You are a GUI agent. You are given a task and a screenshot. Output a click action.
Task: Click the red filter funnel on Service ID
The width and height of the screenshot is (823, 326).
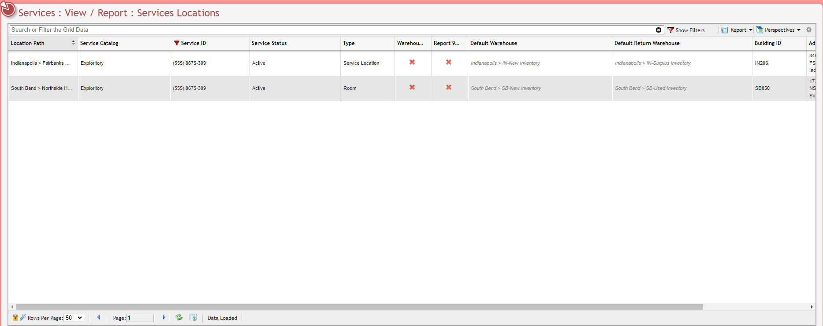(x=176, y=43)
